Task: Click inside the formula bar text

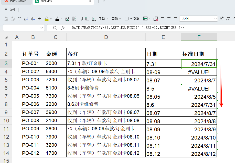Action: coord(127,28)
